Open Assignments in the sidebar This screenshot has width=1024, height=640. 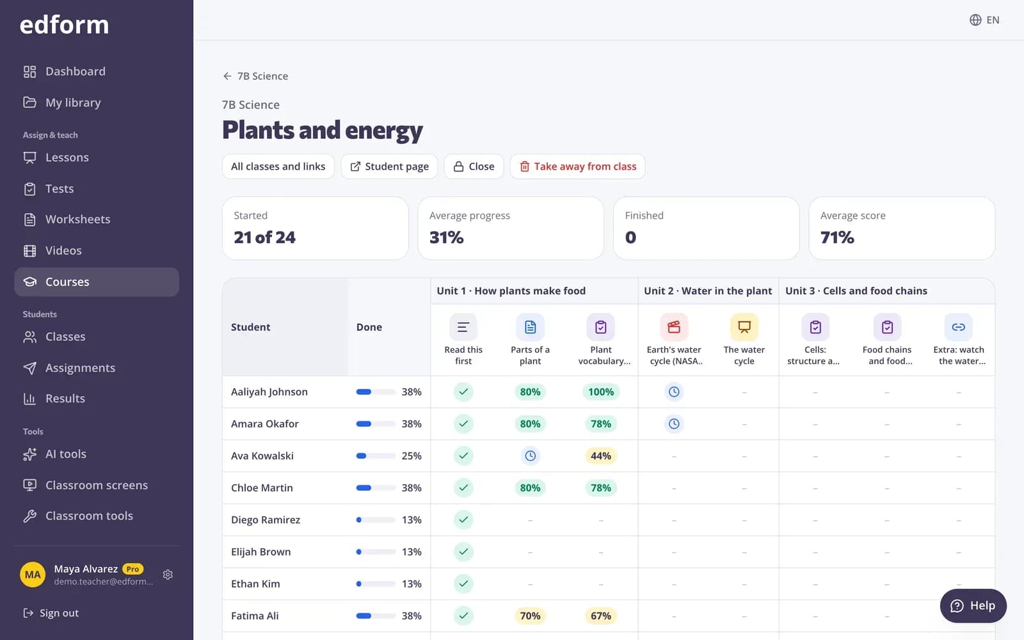pos(97,368)
